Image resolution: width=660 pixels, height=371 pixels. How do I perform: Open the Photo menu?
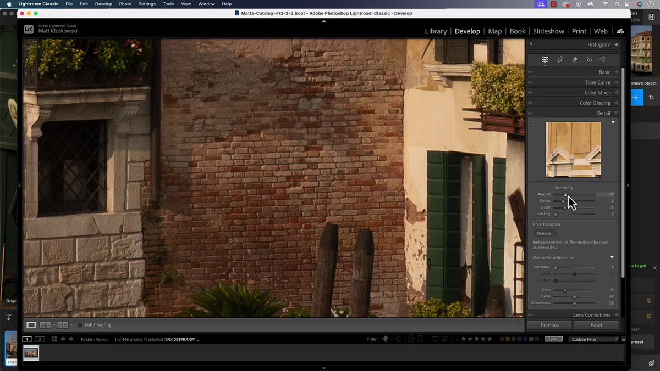coord(125,4)
